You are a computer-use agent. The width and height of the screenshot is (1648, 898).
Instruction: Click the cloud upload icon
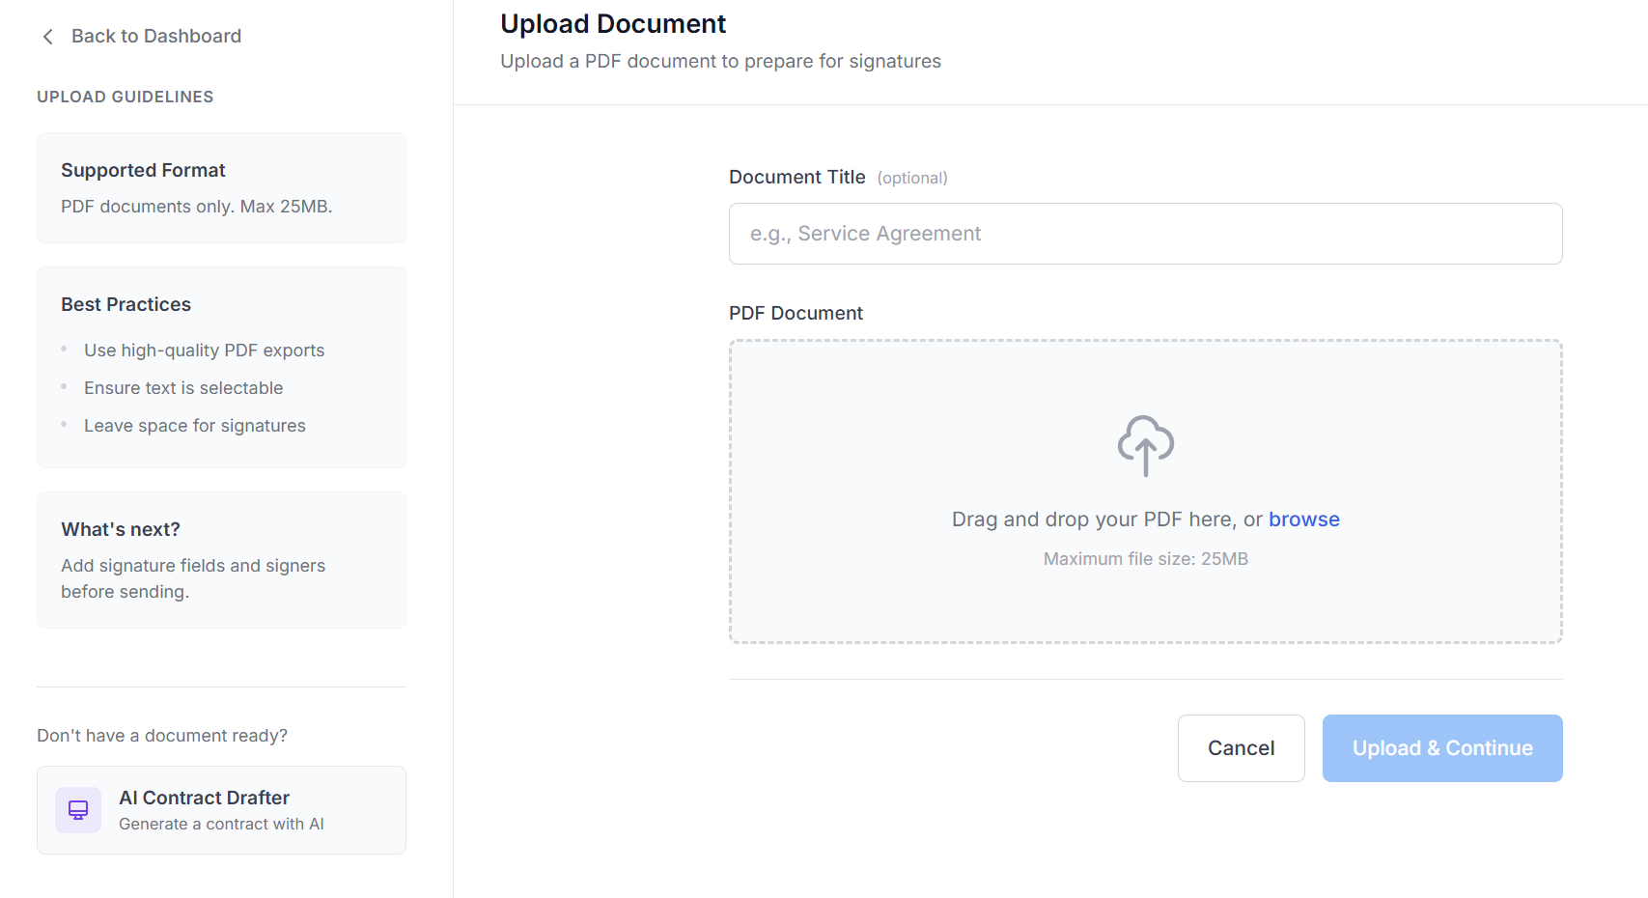tap(1145, 445)
